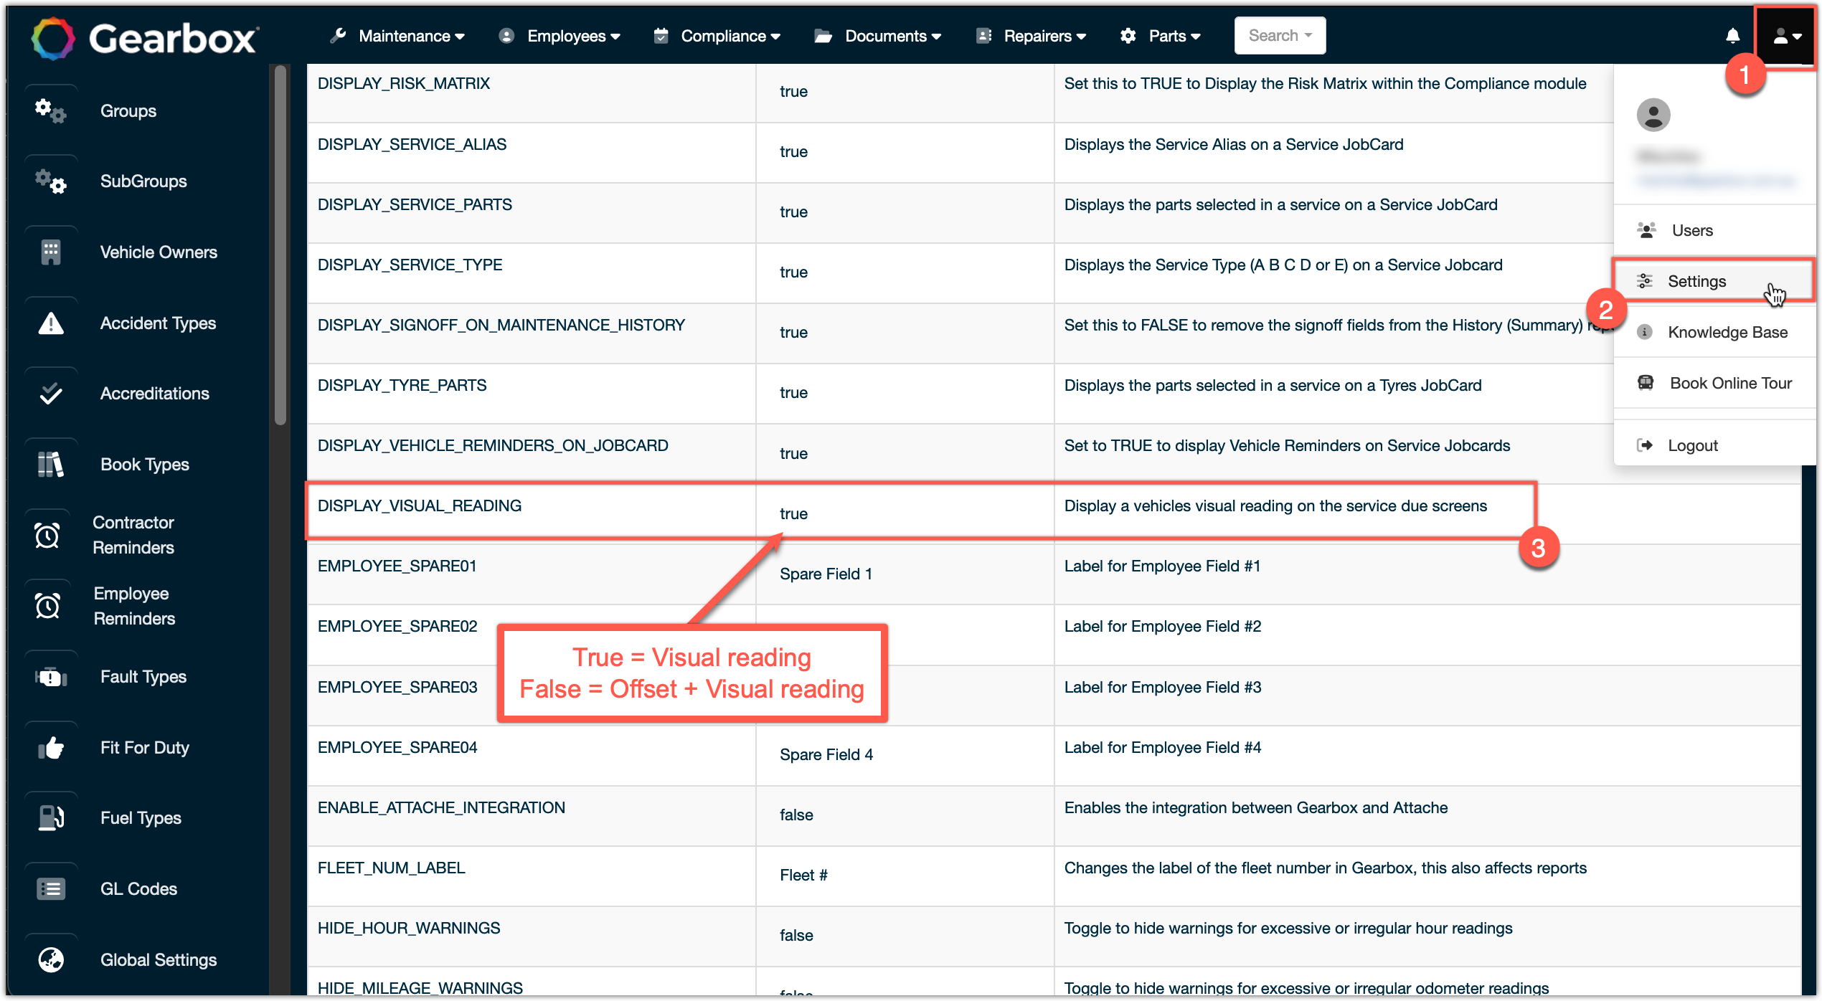This screenshot has height=1001, width=1822.
Task: Click the Fit For Duty thumbs-up icon
Action: 50,748
